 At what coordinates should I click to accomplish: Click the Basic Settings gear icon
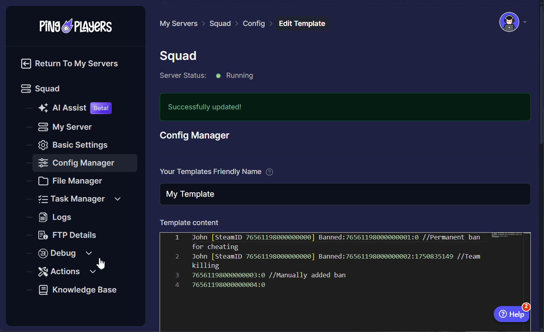43,145
